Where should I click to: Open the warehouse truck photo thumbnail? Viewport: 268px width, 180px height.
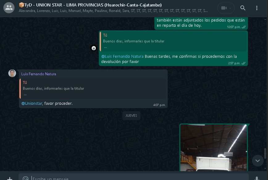coord(214,147)
